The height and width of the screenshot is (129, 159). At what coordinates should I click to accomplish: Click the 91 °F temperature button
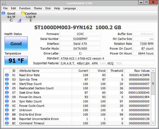[16, 61]
